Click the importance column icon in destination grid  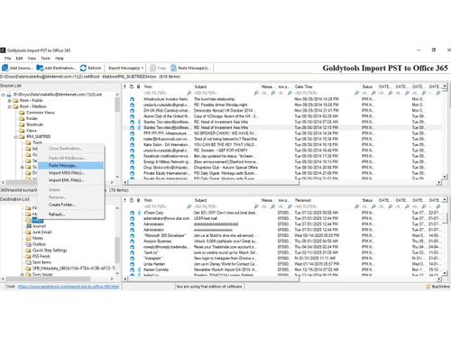coord(124,200)
